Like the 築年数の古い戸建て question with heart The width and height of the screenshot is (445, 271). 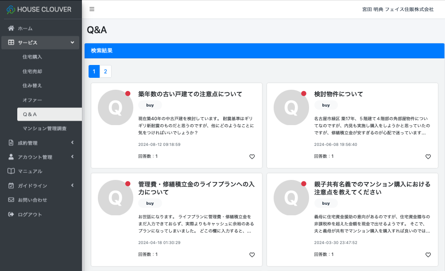[252, 156]
